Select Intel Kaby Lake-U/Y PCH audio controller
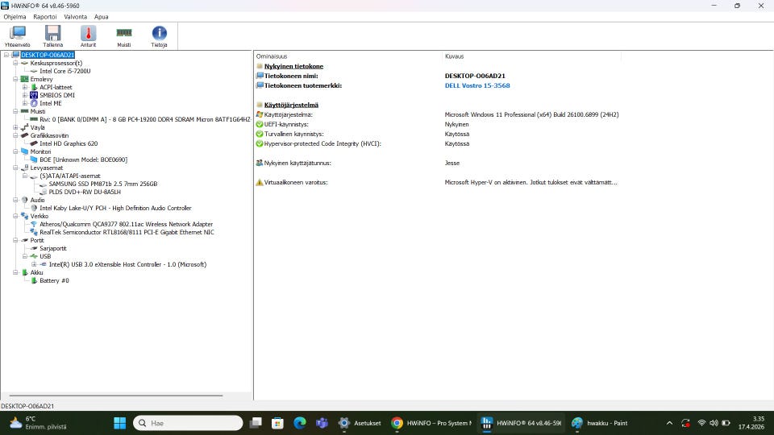 pyautogui.click(x=115, y=208)
